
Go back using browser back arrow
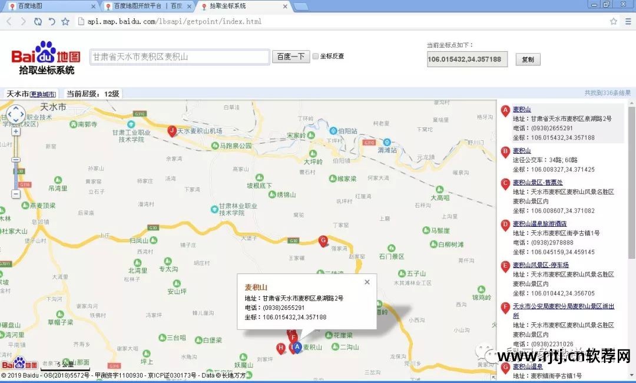(9, 21)
